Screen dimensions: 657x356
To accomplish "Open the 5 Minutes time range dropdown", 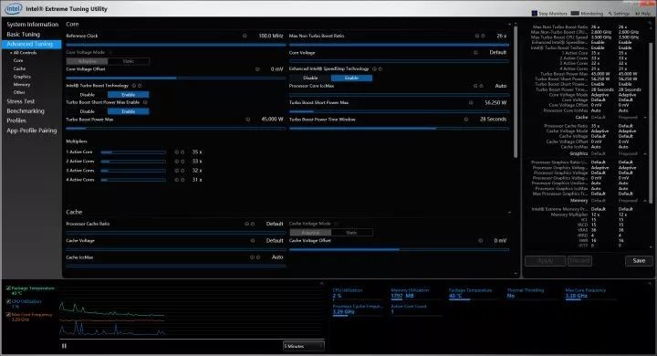I will pos(303,346).
